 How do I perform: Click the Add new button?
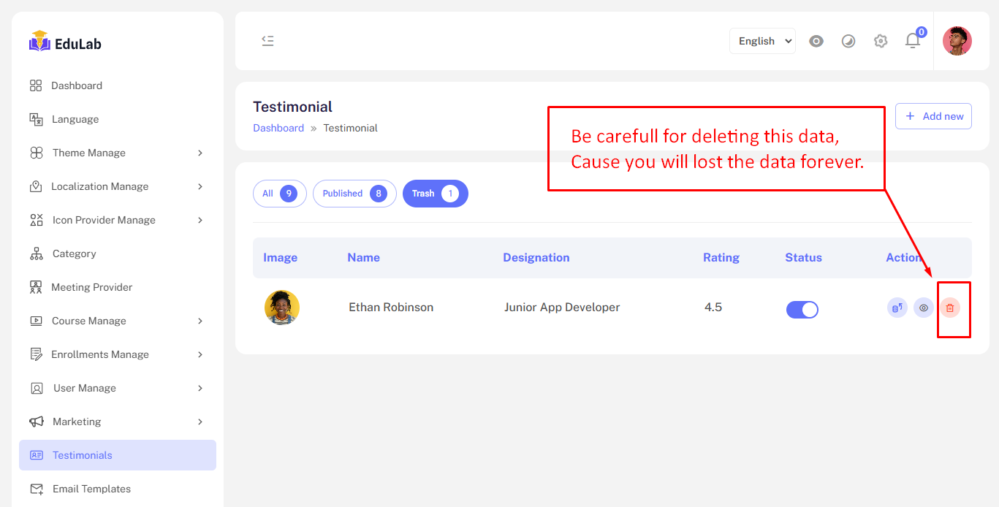tap(933, 116)
